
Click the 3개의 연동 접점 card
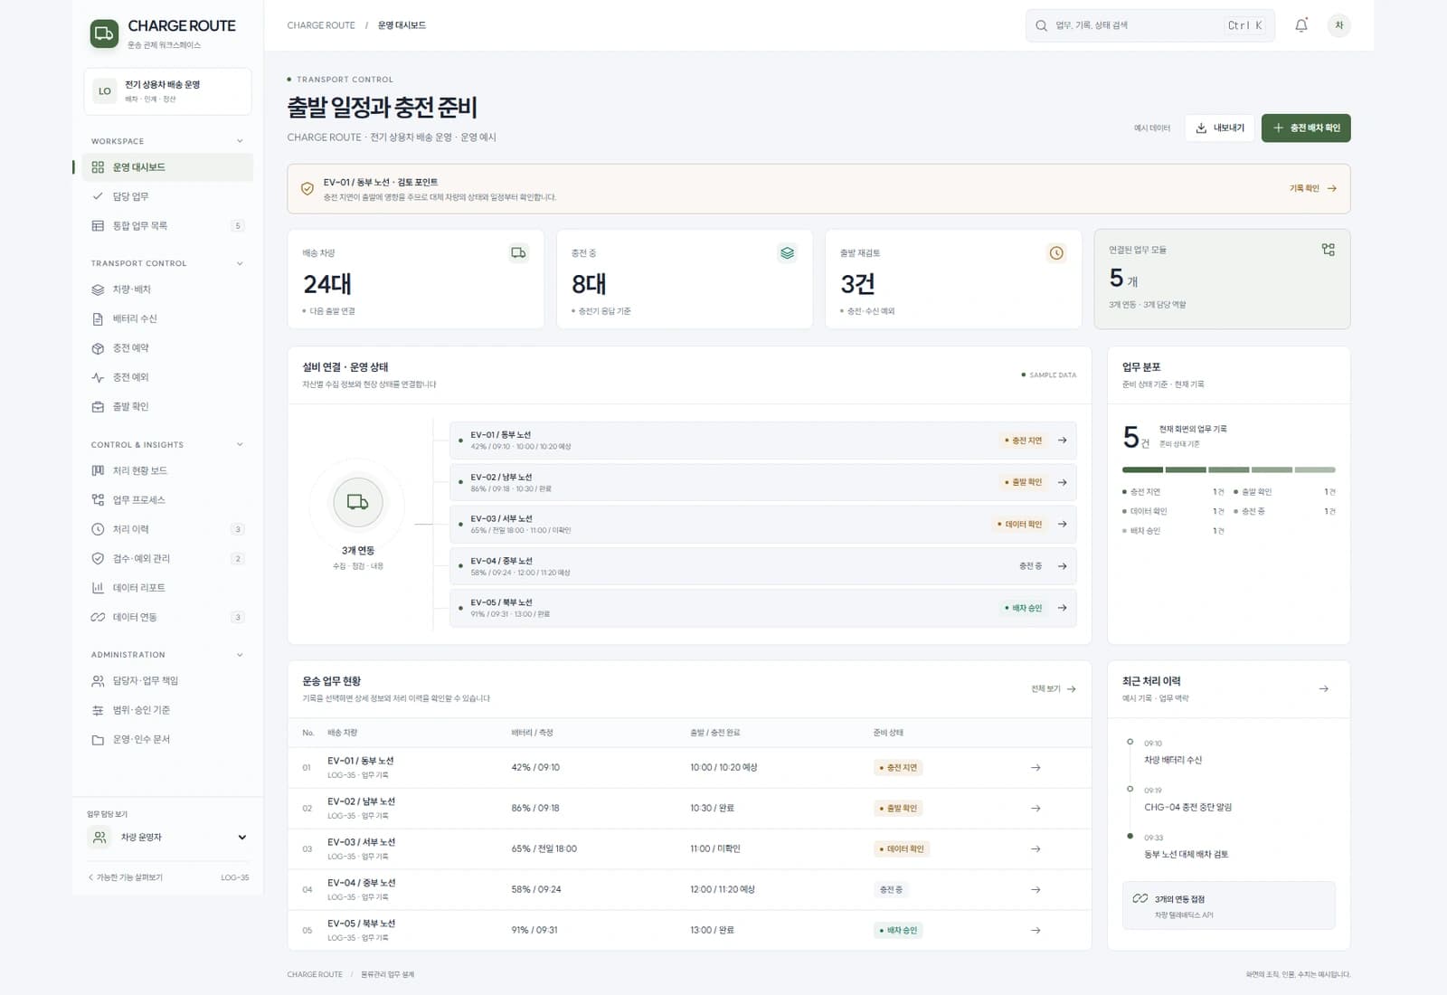[x=1228, y=905]
